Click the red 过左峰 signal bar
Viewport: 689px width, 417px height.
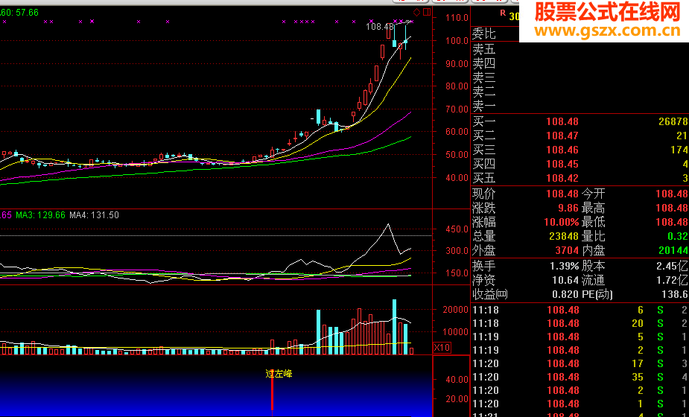(272, 392)
